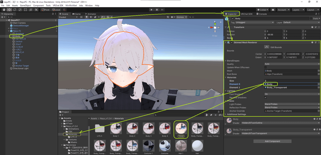Toggle Scene effects icon
This screenshot has width=321, height=155.
pos(96,17)
